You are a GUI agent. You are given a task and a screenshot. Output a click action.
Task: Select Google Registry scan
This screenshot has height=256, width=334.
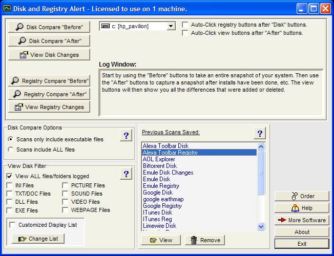[x=199, y=206]
